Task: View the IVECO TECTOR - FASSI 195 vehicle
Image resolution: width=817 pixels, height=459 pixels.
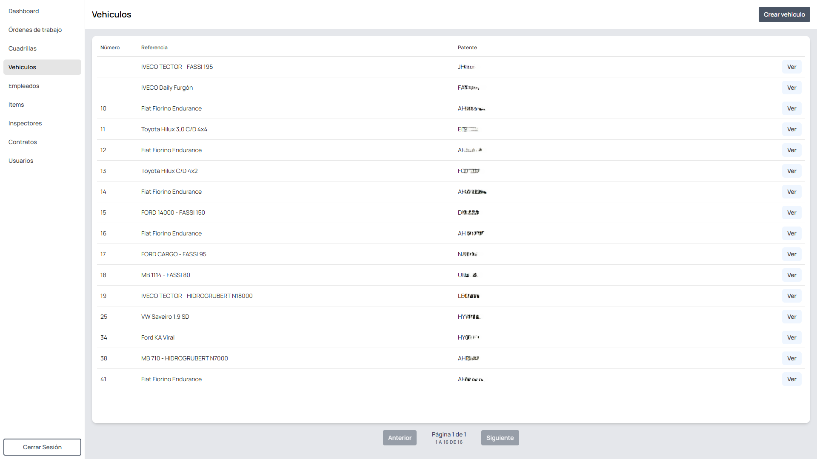Action: click(x=791, y=67)
